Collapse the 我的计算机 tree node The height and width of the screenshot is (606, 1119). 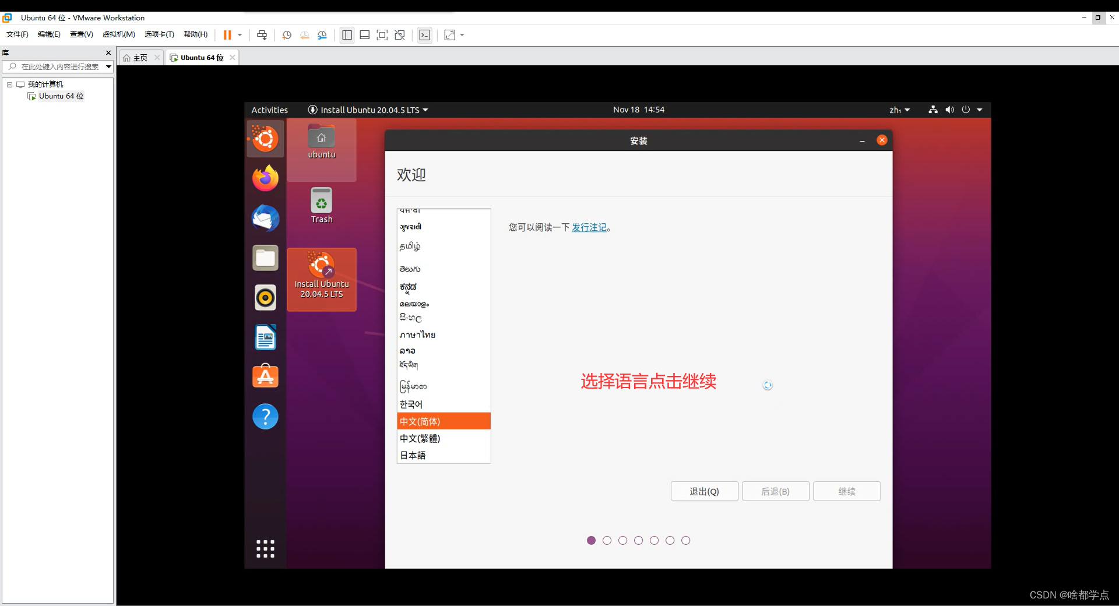(x=9, y=84)
